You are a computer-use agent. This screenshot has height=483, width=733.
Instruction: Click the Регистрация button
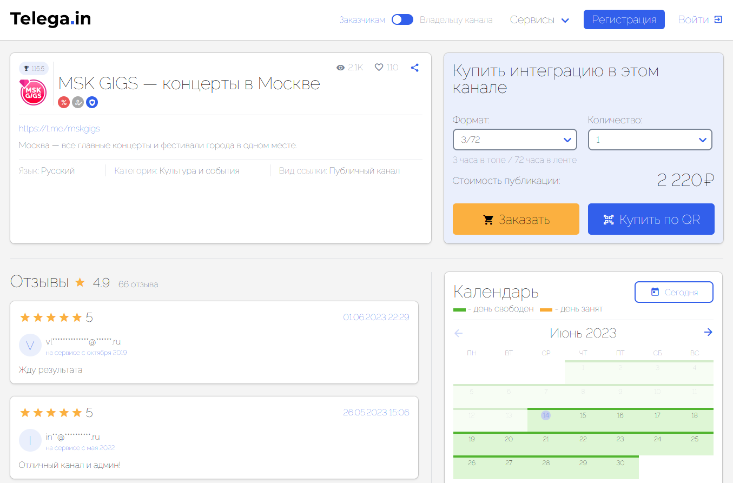624,19
